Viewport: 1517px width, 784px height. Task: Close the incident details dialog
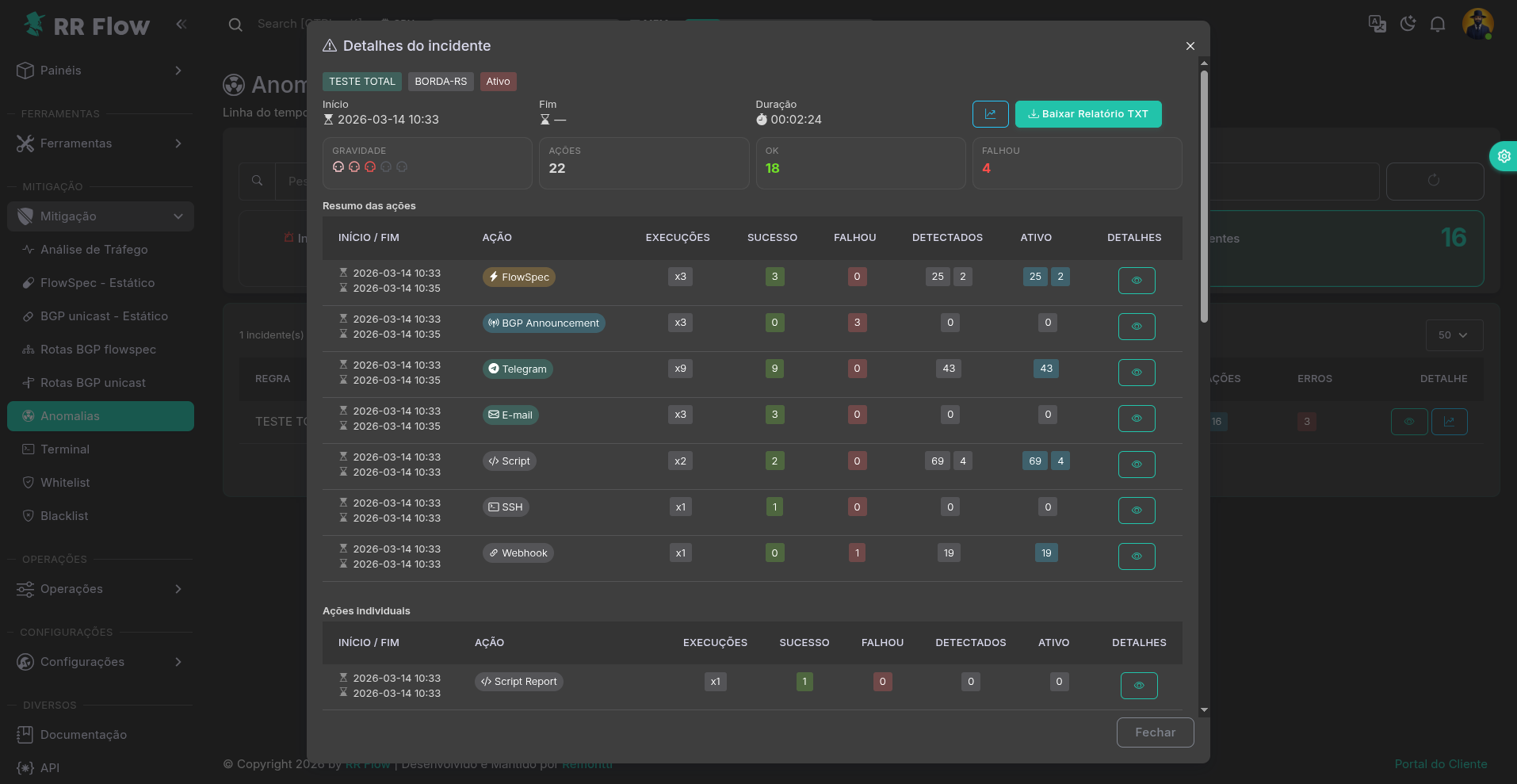pyautogui.click(x=1190, y=46)
